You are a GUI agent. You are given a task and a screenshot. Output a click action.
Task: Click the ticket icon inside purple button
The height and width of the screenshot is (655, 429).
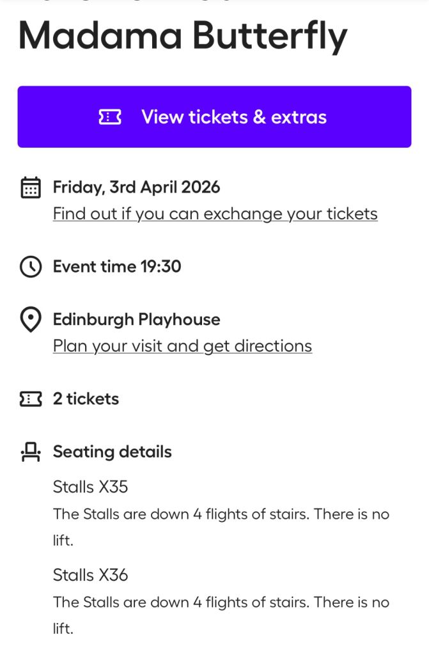[x=110, y=117]
